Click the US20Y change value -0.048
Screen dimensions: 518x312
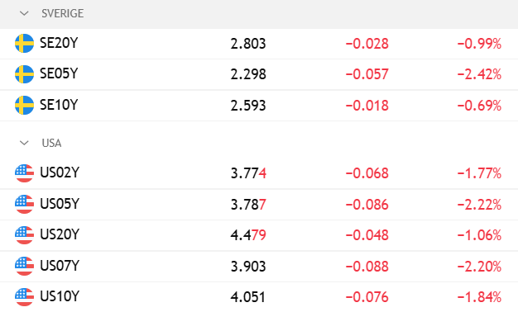[x=367, y=235]
